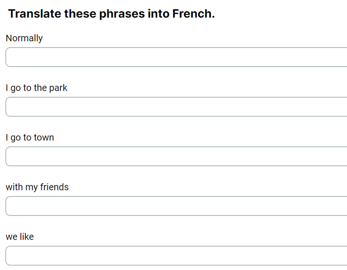Click the word "park" in the second prompt
The width and height of the screenshot is (347, 270).
(58, 88)
